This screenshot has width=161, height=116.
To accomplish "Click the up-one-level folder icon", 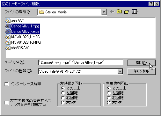I will [119, 11].
